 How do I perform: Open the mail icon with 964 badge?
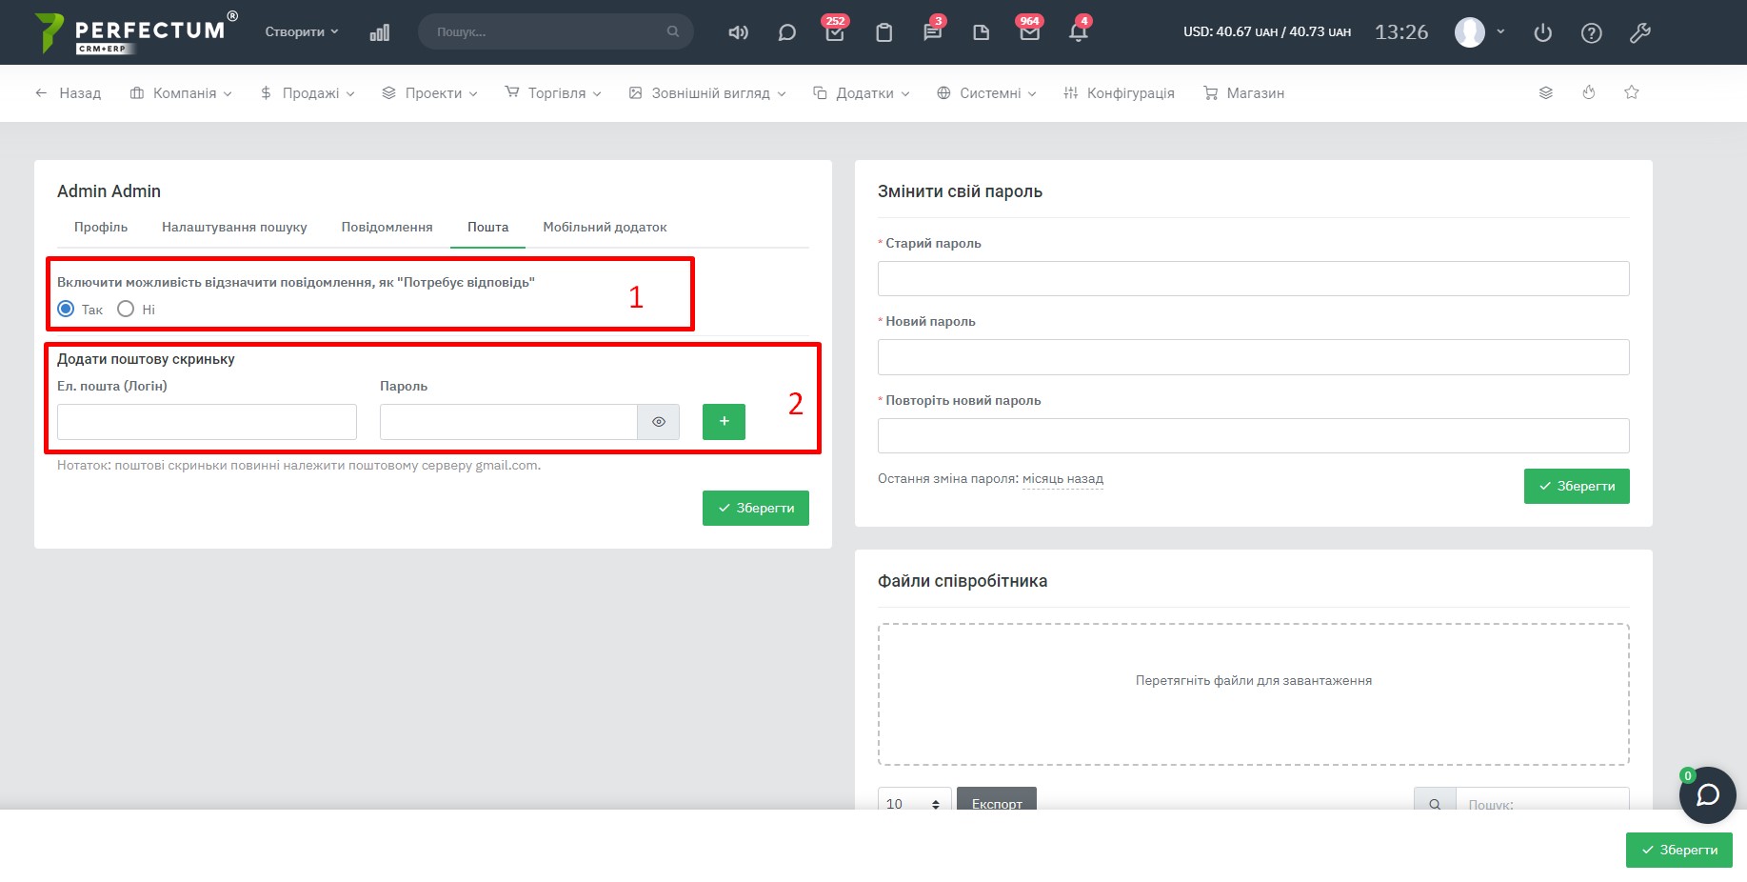pyautogui.click(x=1029, y=32)
